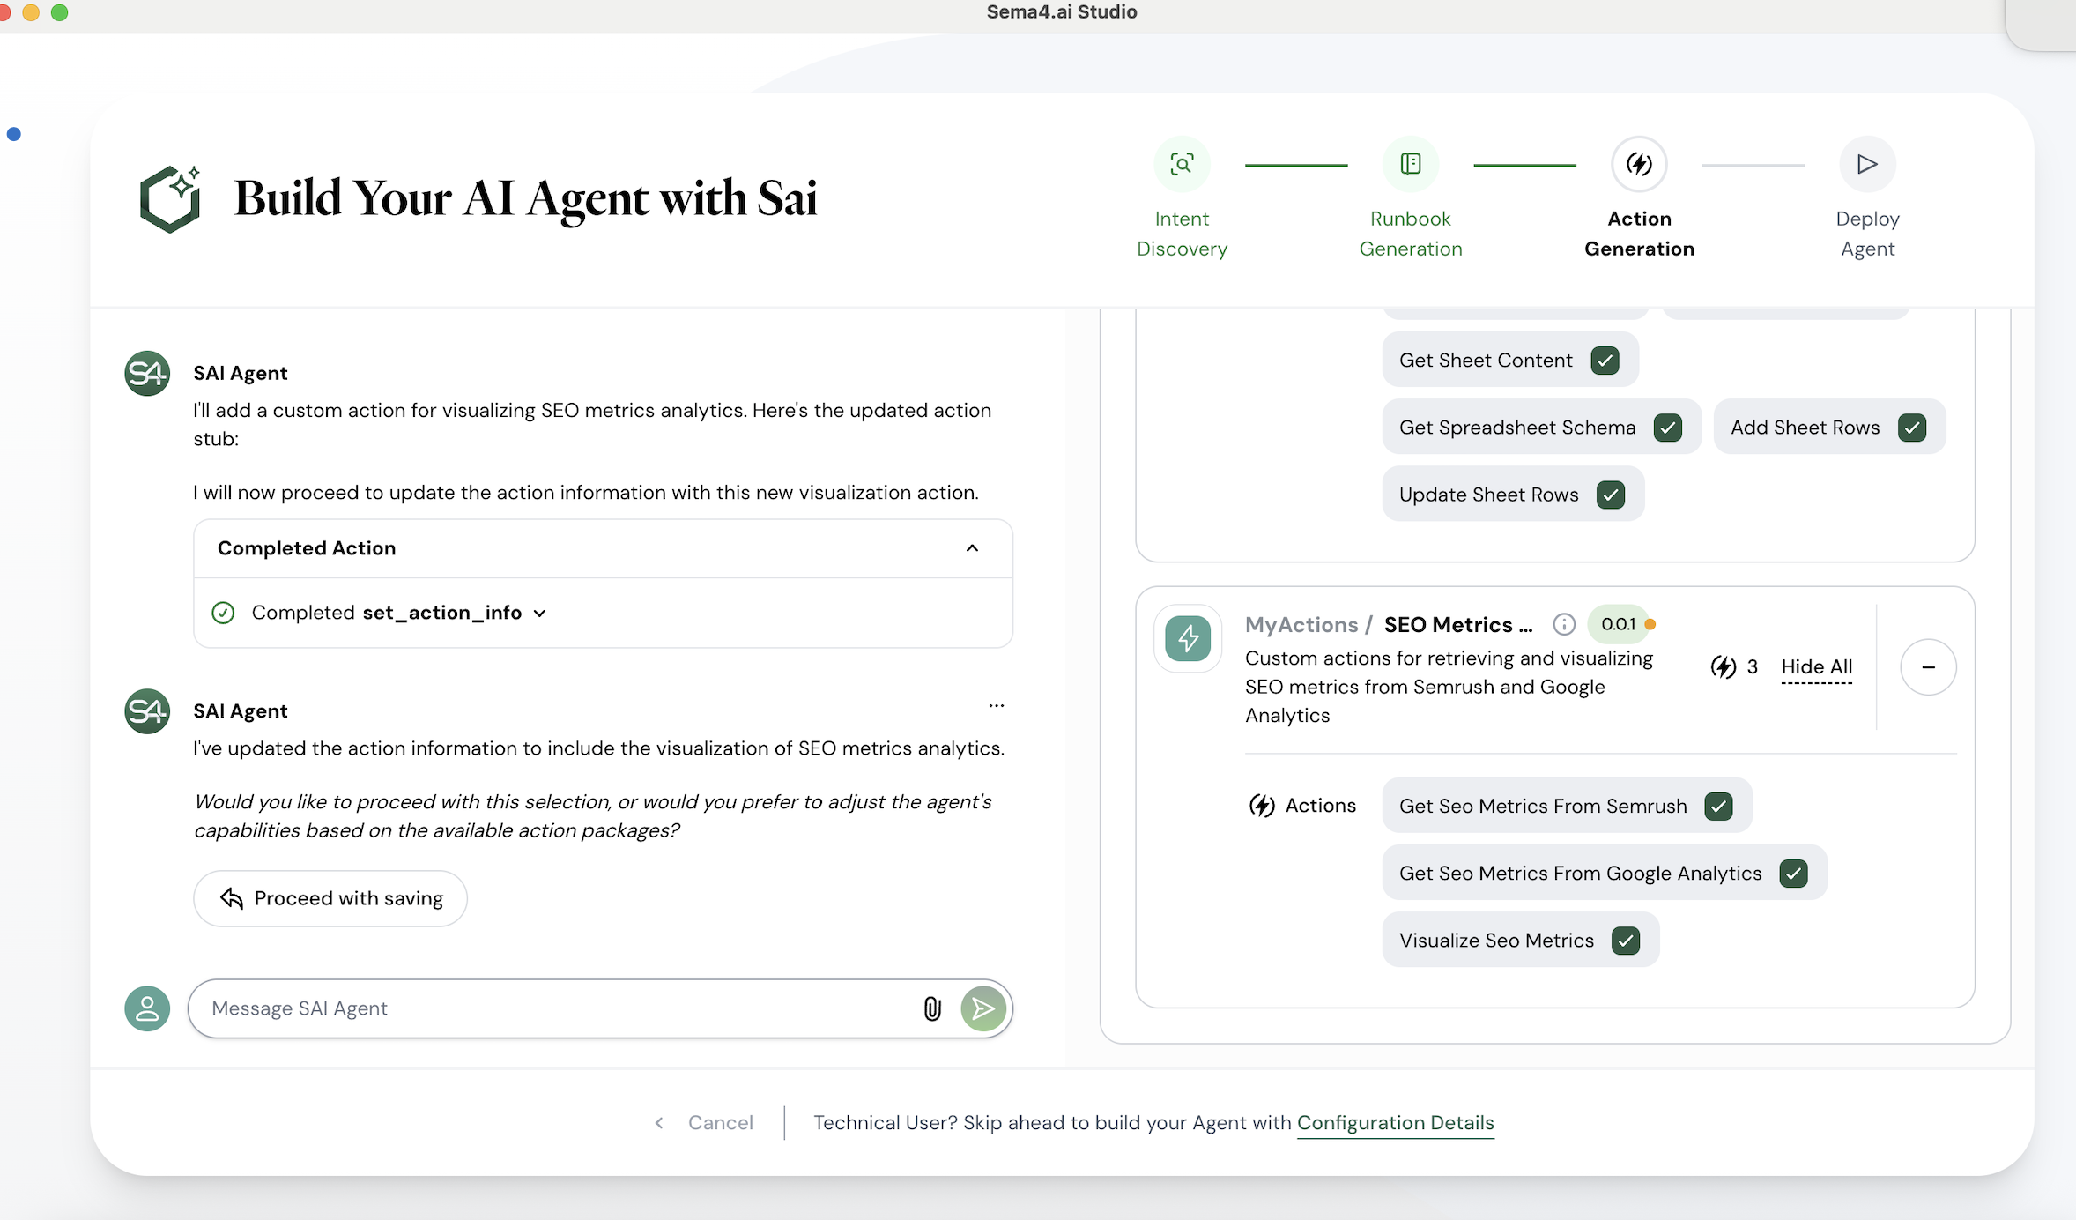Uncheck Update Sheet Rows action
2076x1220 pixels.
[1611, 495]
